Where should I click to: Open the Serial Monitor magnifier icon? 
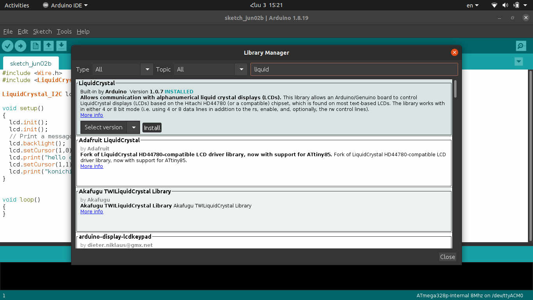(x=521, y=46)
